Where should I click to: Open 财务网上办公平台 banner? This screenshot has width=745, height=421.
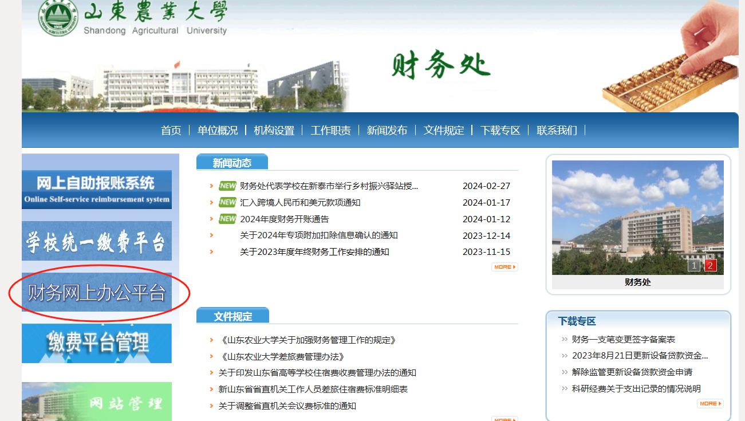[x=97, y=293]
